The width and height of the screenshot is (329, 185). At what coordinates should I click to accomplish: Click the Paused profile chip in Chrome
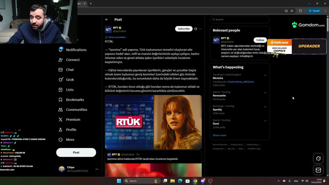(x=314, y=11)
